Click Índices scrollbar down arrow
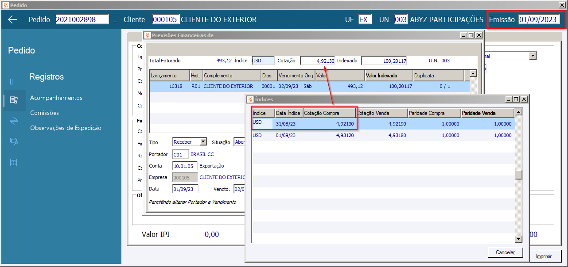 pyautogui.click(x=519, y=239)
